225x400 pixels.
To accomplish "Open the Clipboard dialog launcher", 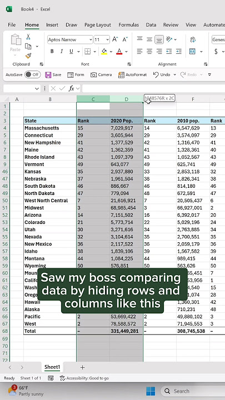I will (41, 64).
